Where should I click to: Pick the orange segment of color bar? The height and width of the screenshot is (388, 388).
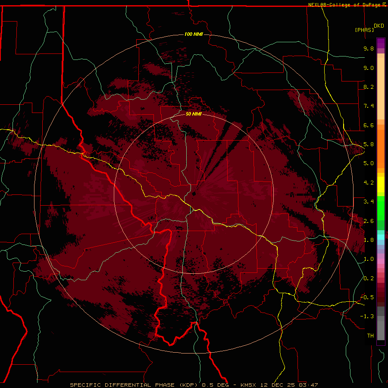point(381,149)
